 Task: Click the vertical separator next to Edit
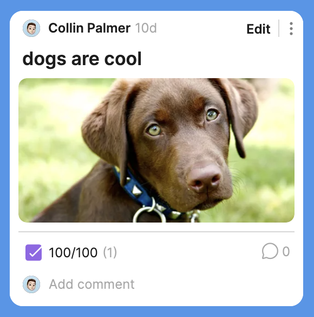(279, 28)
